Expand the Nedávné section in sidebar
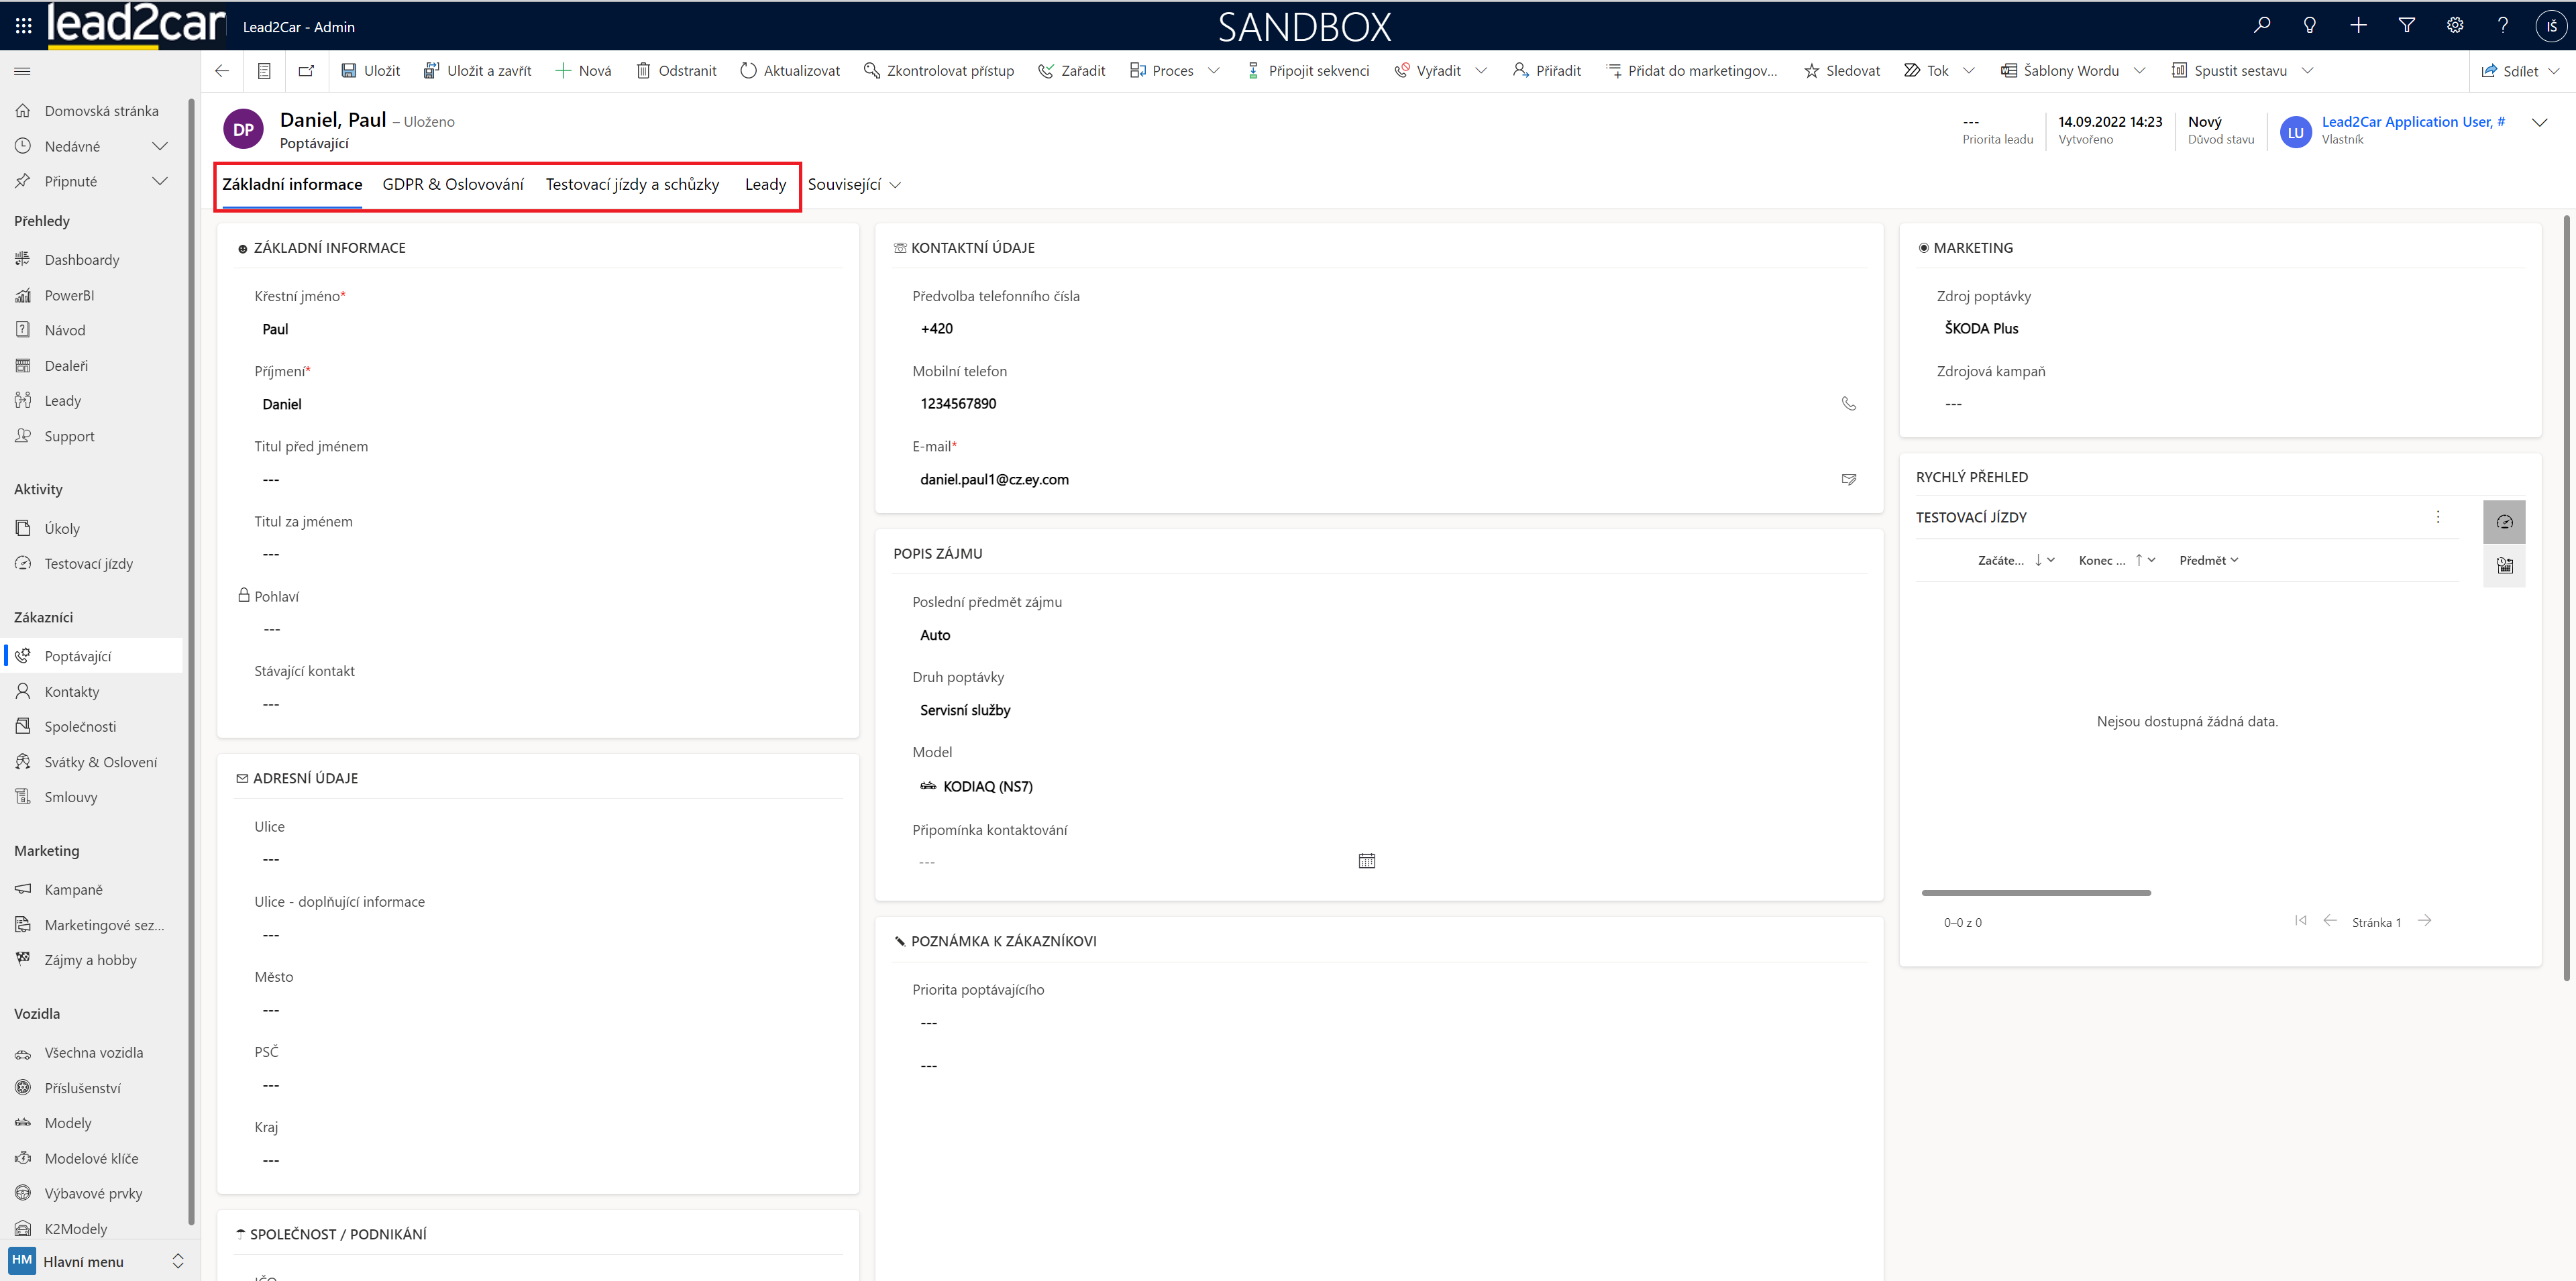This screenshot has height=1281, width=2576. pyautogui.click(x=159, y=146)
